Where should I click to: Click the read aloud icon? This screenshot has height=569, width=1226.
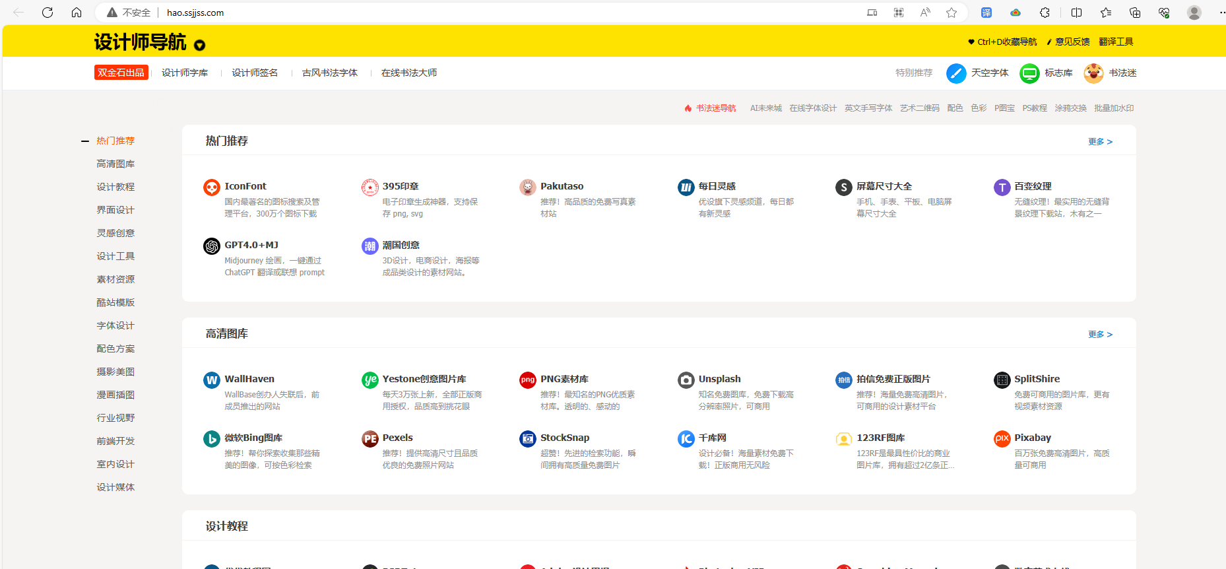tap(925, 13)
